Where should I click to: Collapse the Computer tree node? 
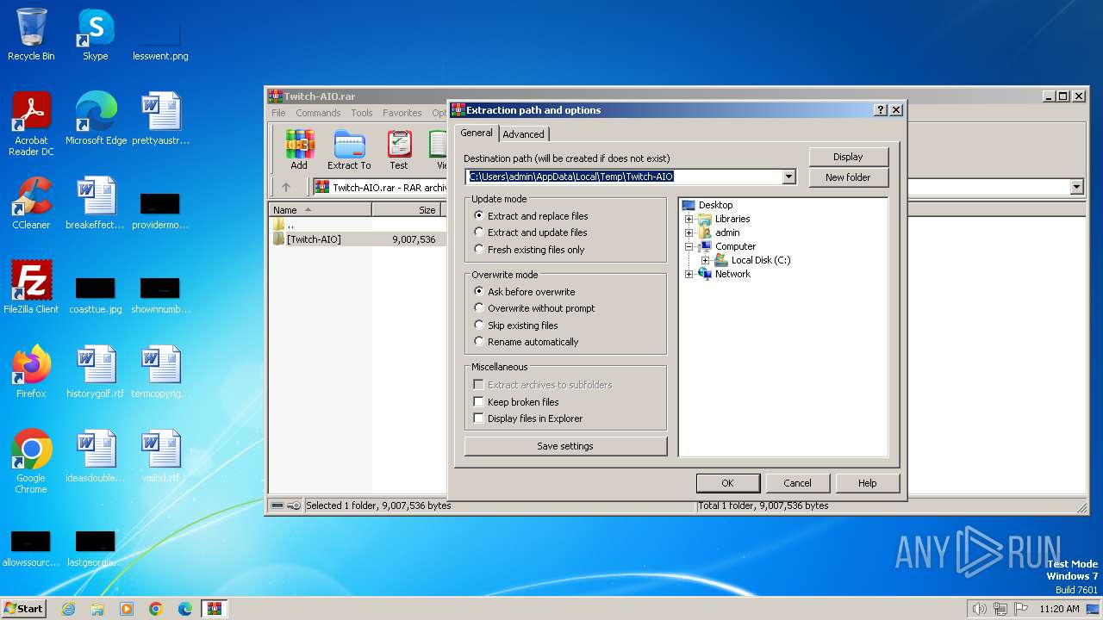click(689, 246)
